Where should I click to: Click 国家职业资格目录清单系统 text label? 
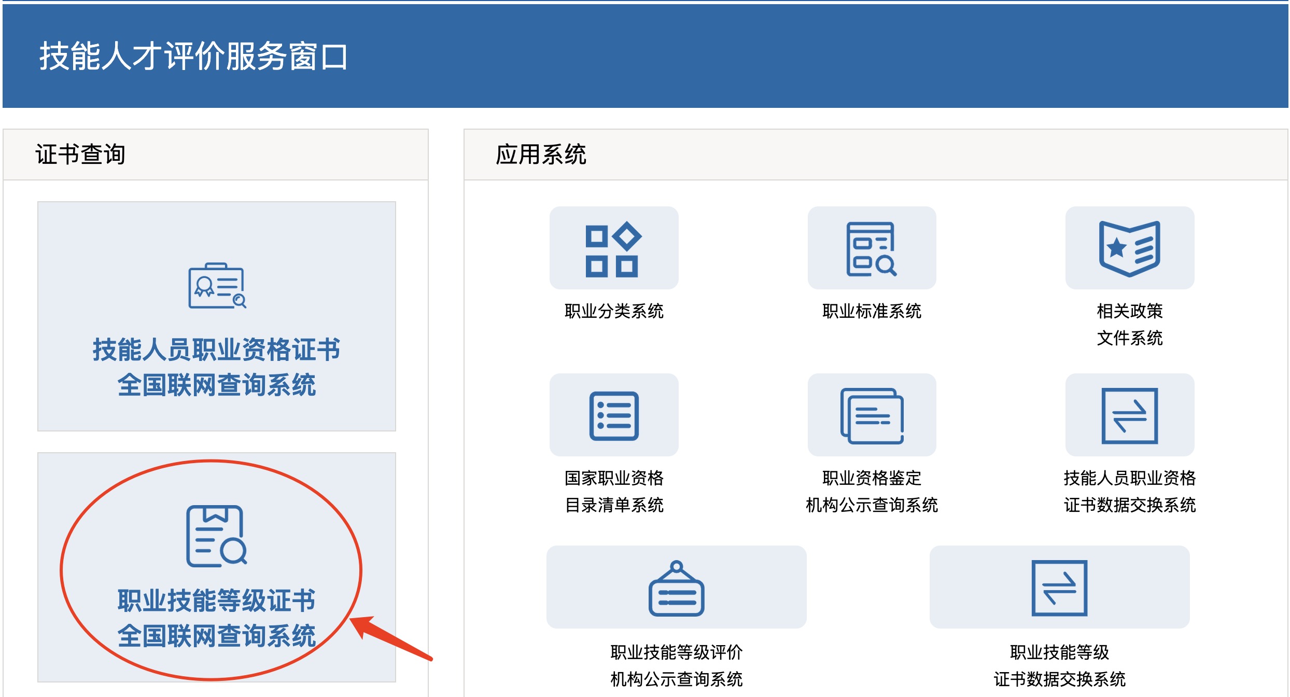pos(613,491)
